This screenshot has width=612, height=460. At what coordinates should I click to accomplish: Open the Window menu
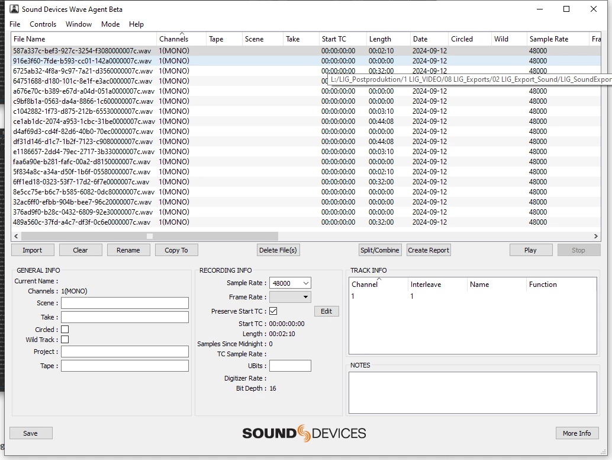pos(79,24)
